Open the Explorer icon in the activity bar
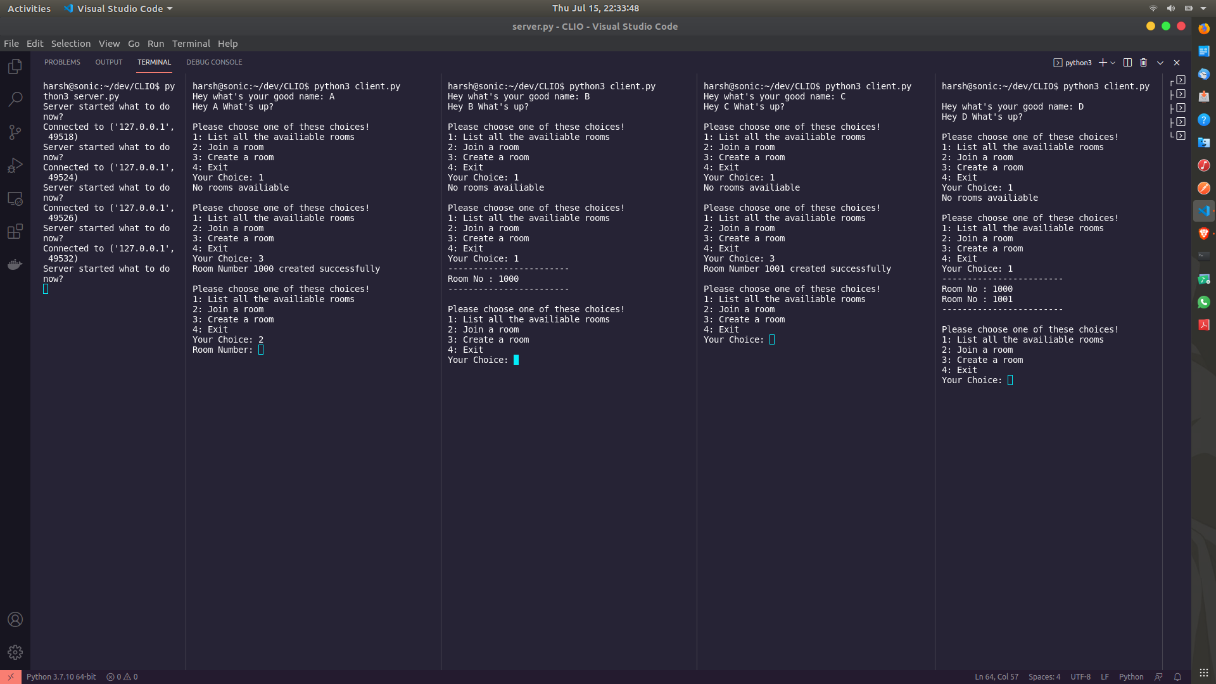The height and width of the screenshot is (684, 1216). tap(15, 66)
